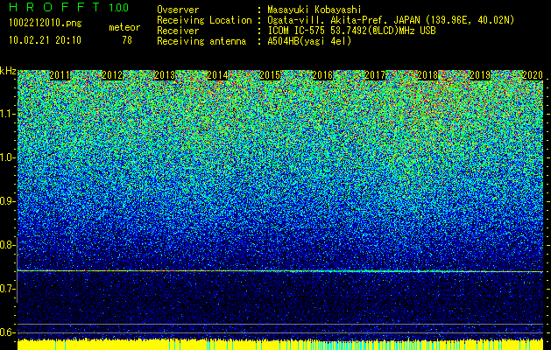This screenshot has height=350, width=551.
Task: Click the yellow signal level bar graph
Action: click(280, 345)
